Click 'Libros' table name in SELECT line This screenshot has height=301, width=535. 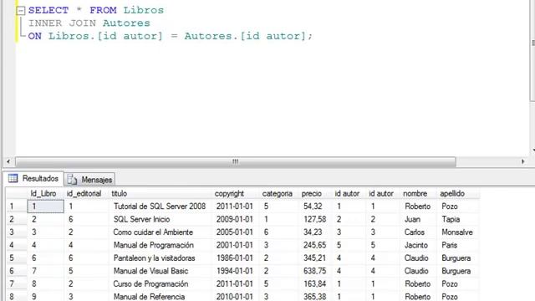tap(143, 10)
